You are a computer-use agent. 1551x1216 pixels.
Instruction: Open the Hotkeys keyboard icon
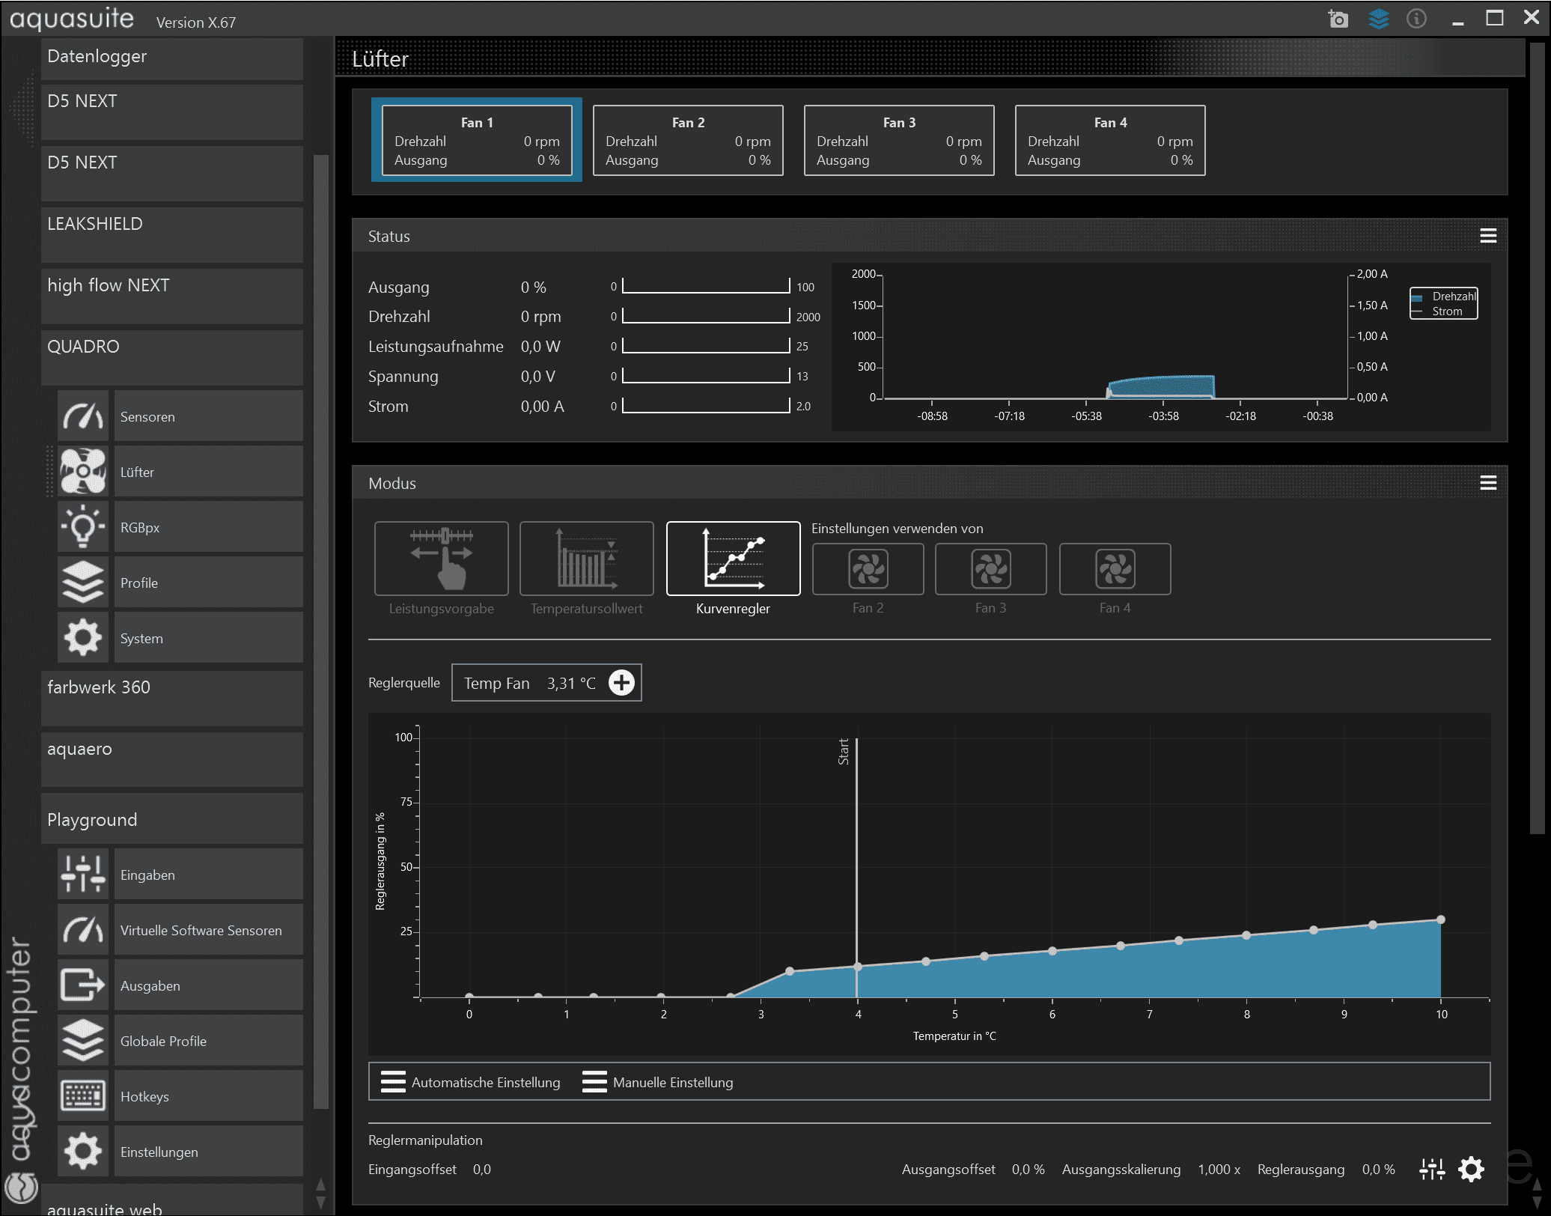point(83,1096)
